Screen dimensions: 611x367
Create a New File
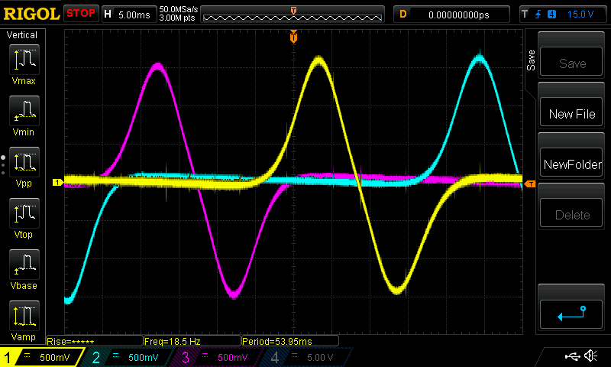click(x=571, y=112)
